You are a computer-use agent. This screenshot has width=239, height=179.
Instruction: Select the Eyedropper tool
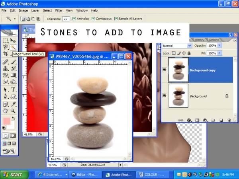click(x=13, y=104)
